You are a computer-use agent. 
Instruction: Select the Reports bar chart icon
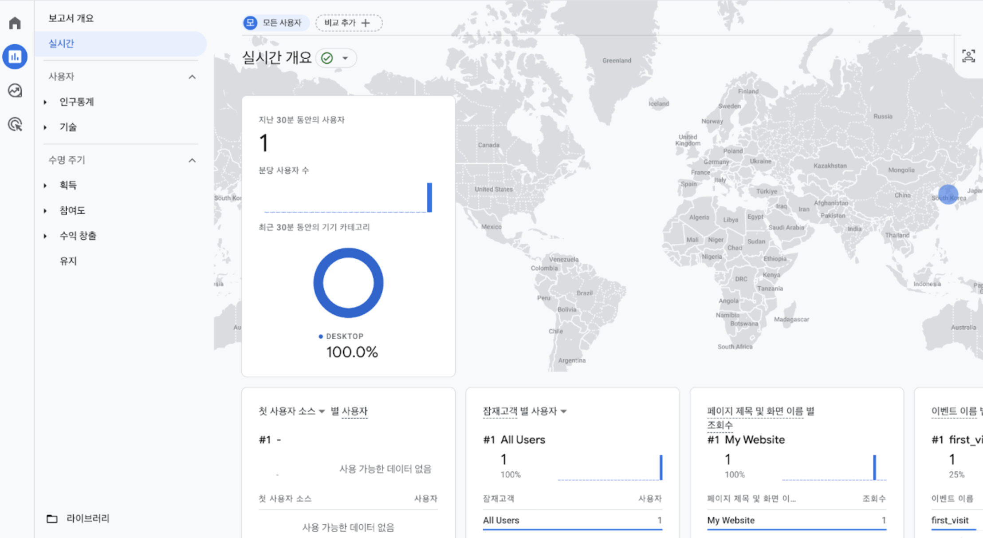[x=15, y=56]
